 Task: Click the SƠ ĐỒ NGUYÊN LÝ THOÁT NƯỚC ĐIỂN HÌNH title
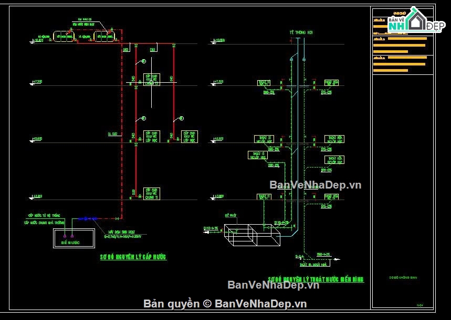[316, 280]
